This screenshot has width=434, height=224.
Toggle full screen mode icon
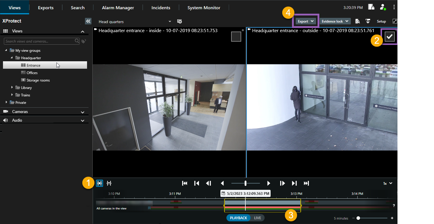pyautogui.click(x=395, y=21)
